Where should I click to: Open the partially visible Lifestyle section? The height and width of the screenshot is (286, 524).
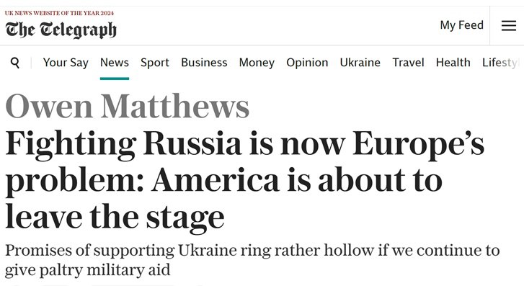click(x=500, y=63)
